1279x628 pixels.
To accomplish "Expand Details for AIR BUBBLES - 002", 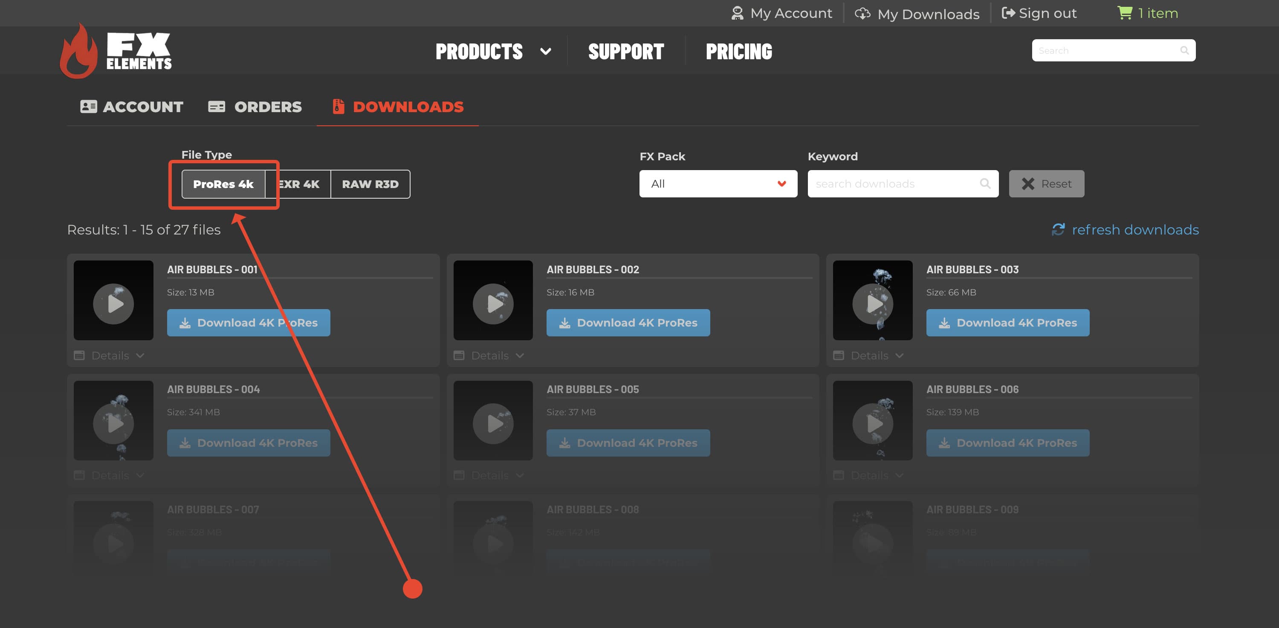I will [x=489, y=356].
